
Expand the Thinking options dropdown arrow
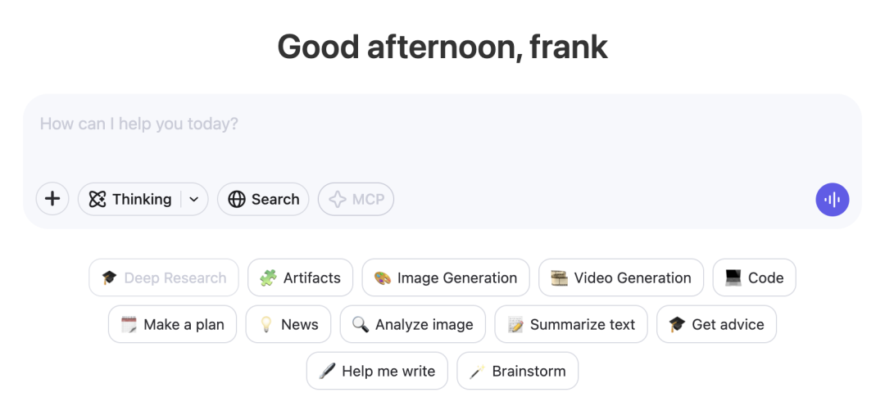(x=194, y=199)
